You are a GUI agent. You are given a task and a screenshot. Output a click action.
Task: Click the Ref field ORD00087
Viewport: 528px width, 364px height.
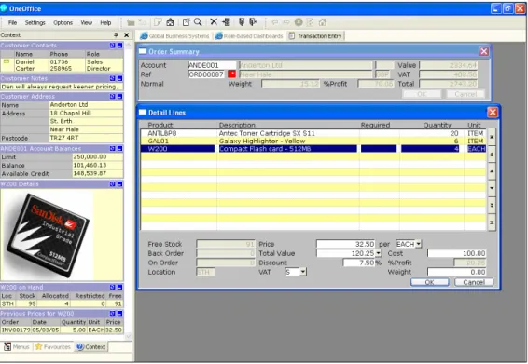(207, 74)
